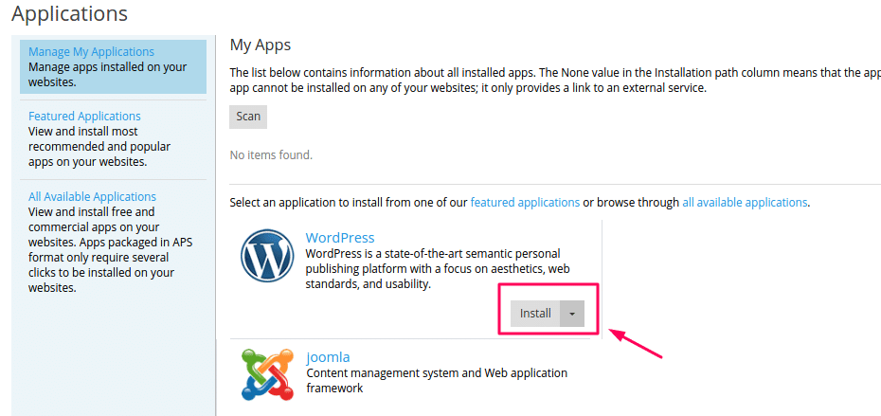The height and width of the screenshot is (416, 881).
Task: Open the joomla title link
Action: 328,357
